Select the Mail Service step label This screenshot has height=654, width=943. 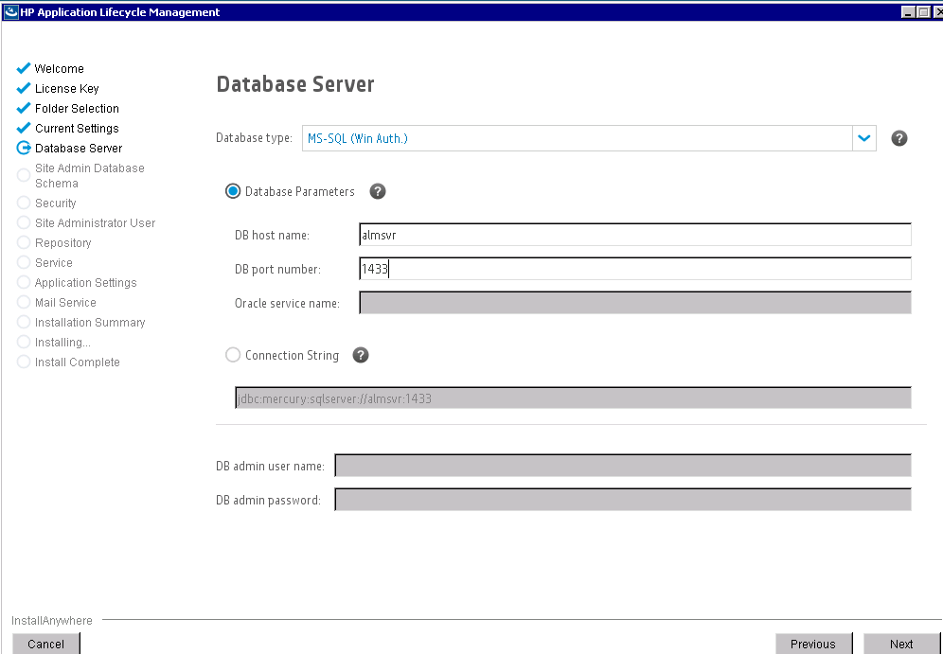(65, 302)
